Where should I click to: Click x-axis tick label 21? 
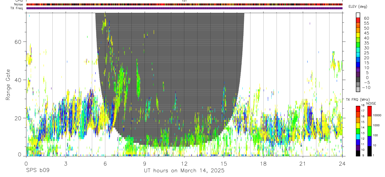[x=303, y=164]
